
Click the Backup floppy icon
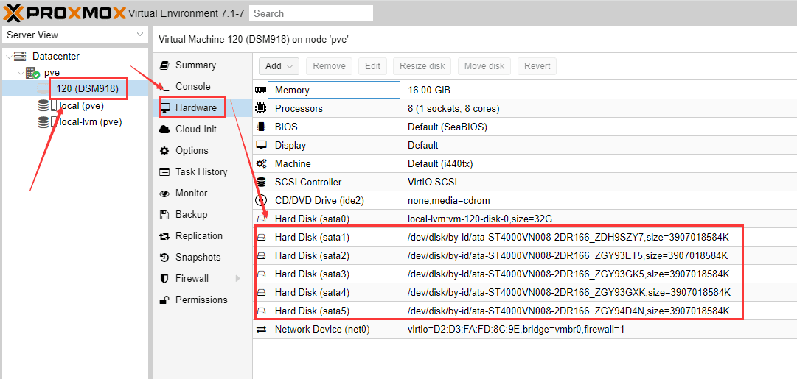point(164,215)
